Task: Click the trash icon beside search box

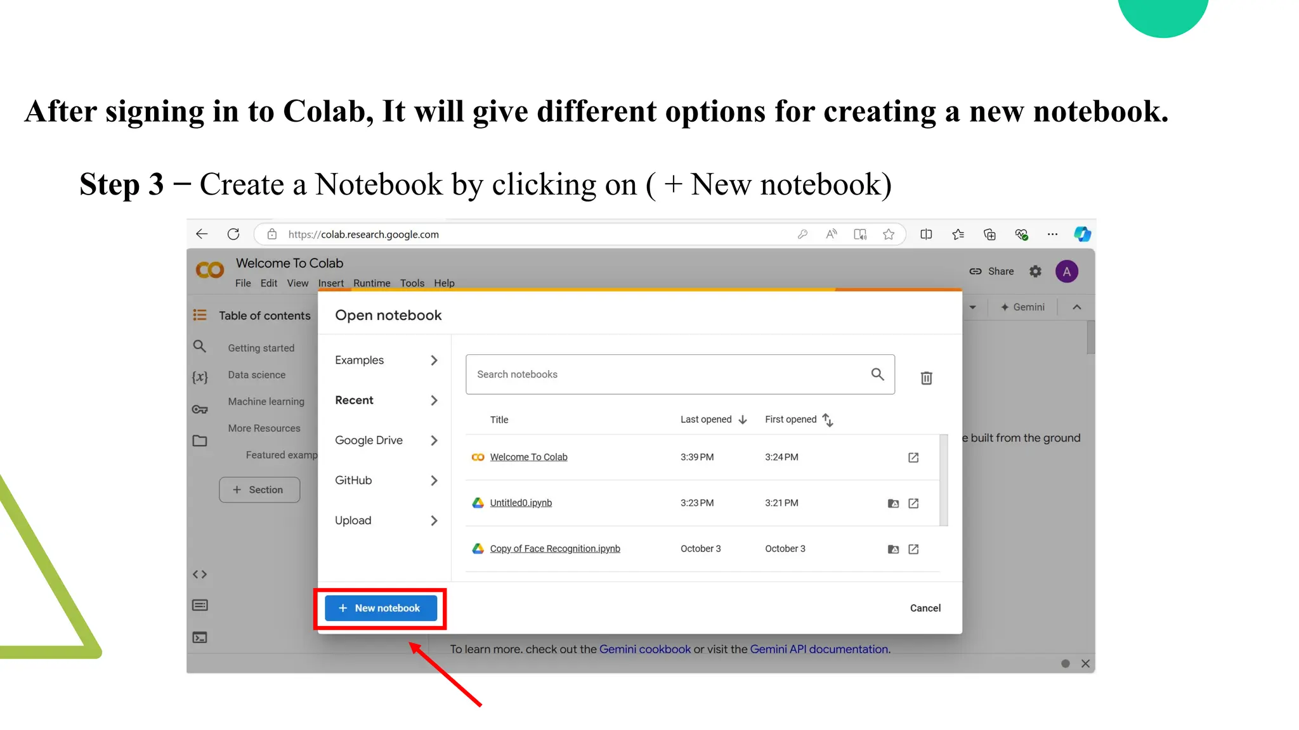Action: coord(926,378)
